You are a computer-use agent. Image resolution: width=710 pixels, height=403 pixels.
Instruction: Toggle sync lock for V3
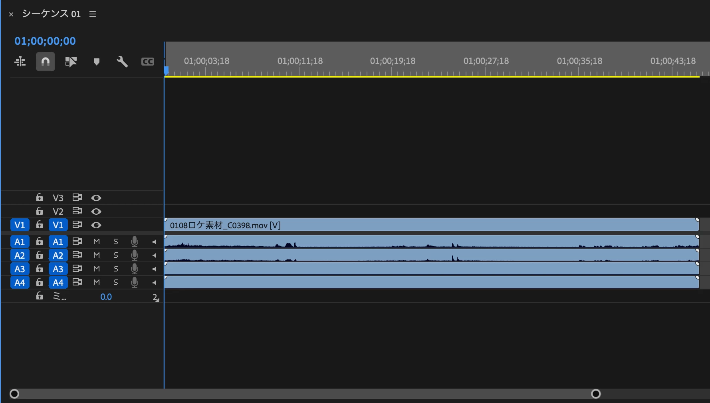77,198
